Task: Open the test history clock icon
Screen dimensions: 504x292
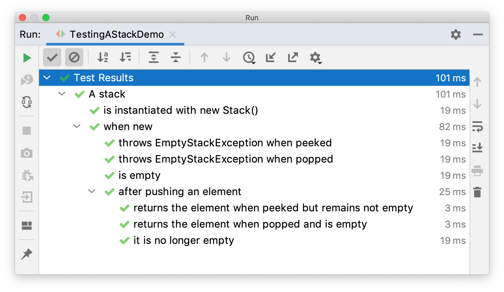Action: (249, 58)
